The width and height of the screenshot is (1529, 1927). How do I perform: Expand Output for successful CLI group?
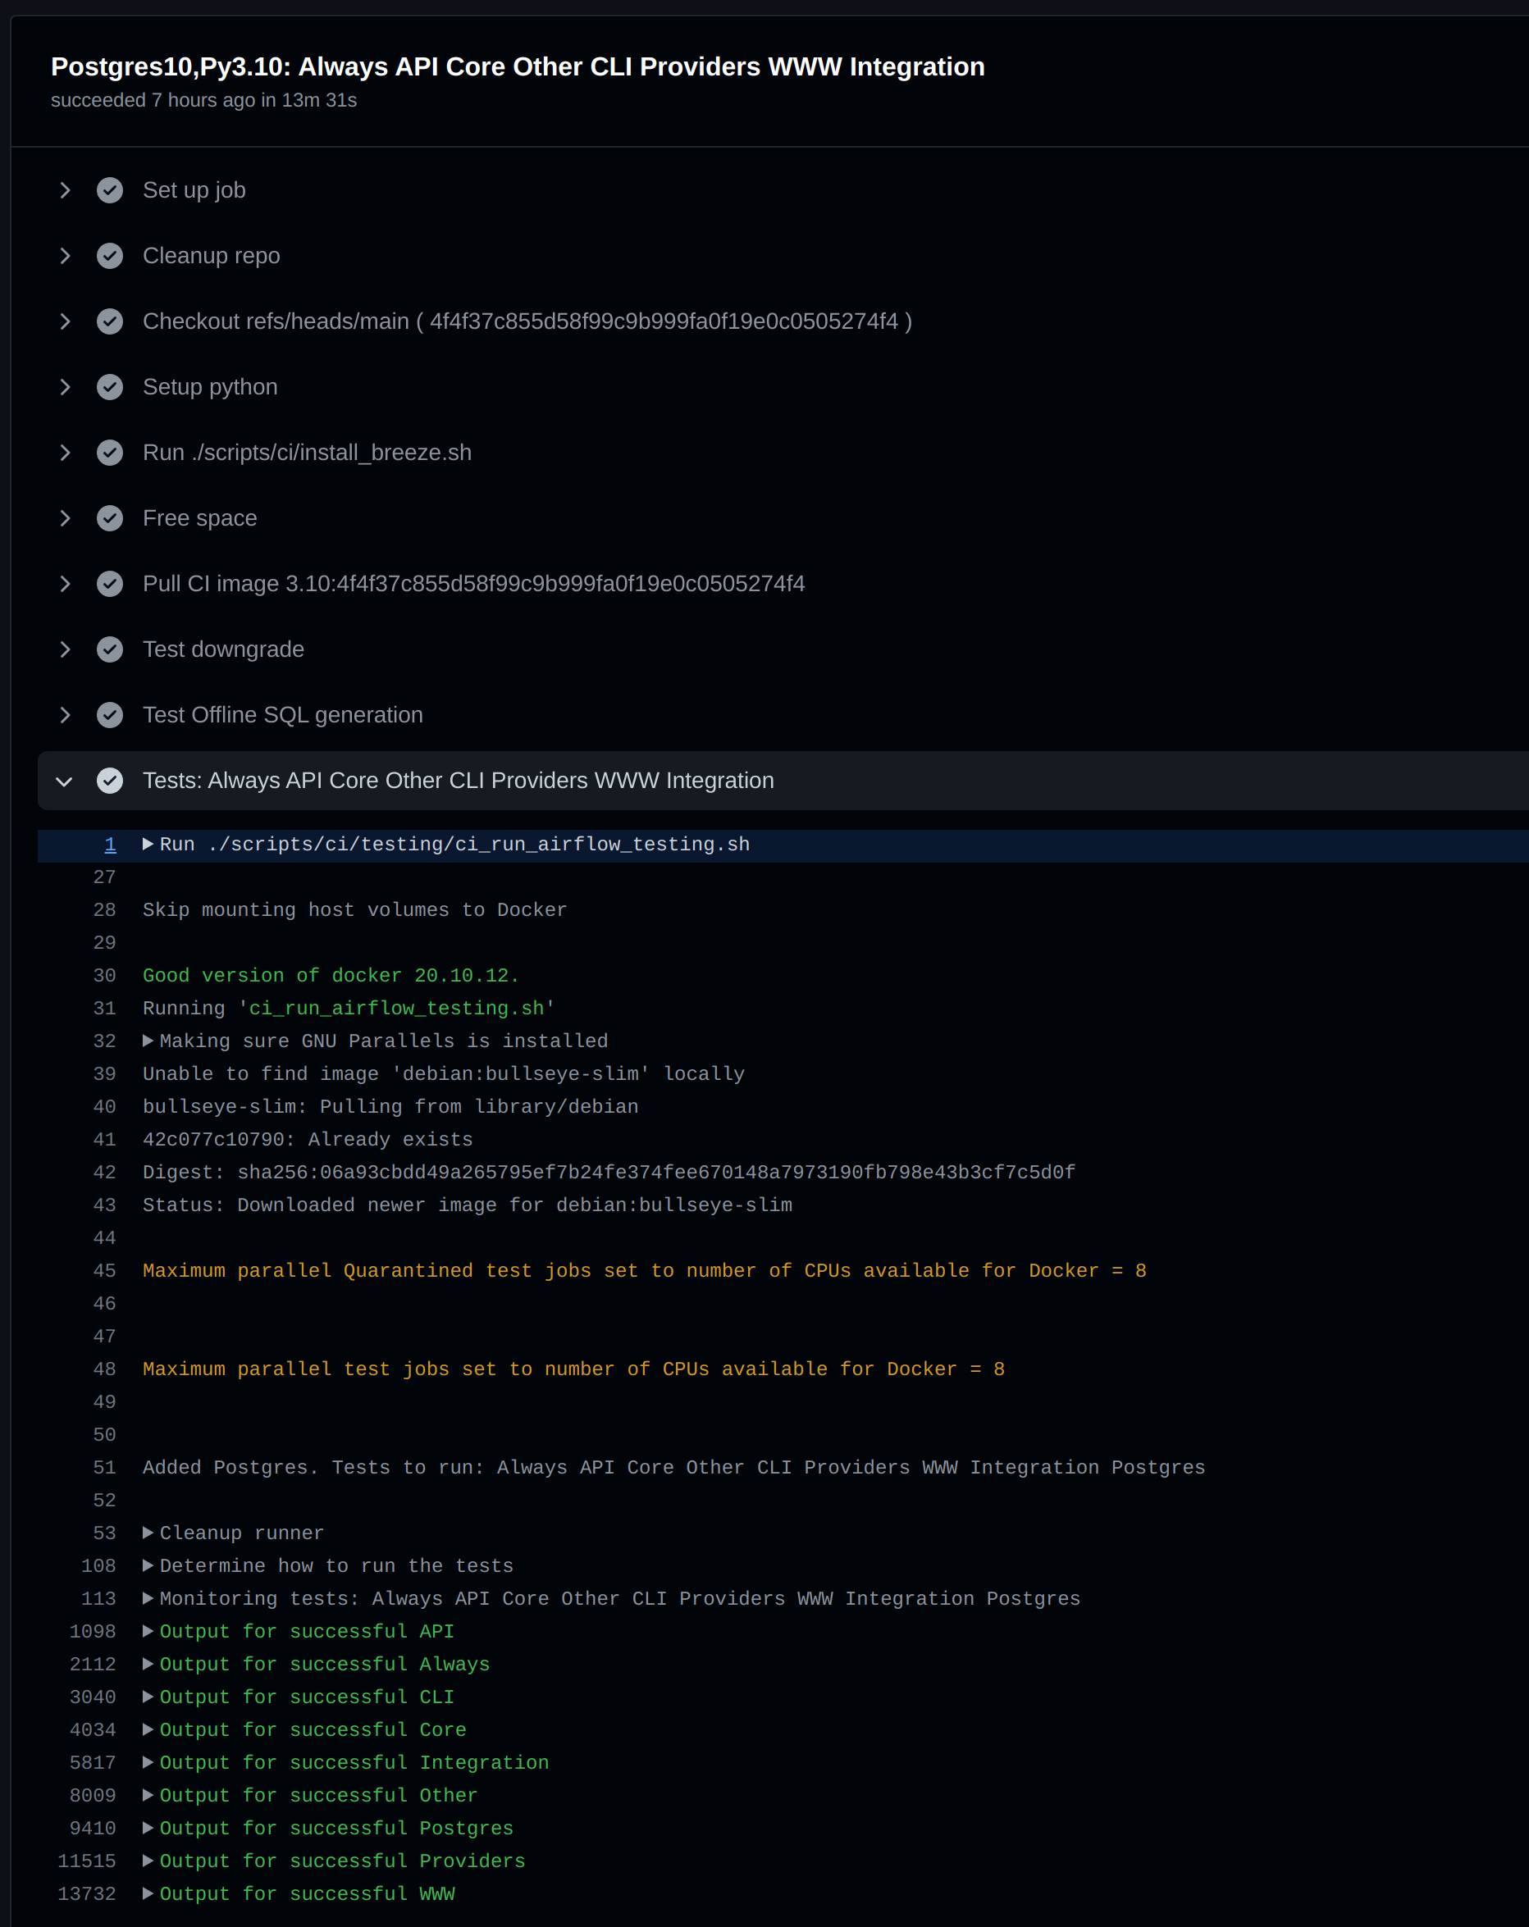(x=148, y=1697)
